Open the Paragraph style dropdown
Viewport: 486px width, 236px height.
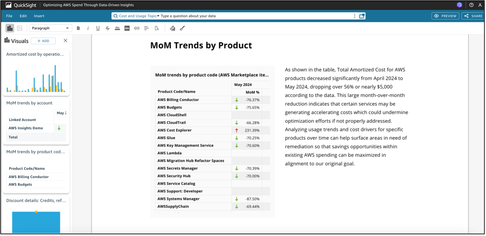pos(51,28)
